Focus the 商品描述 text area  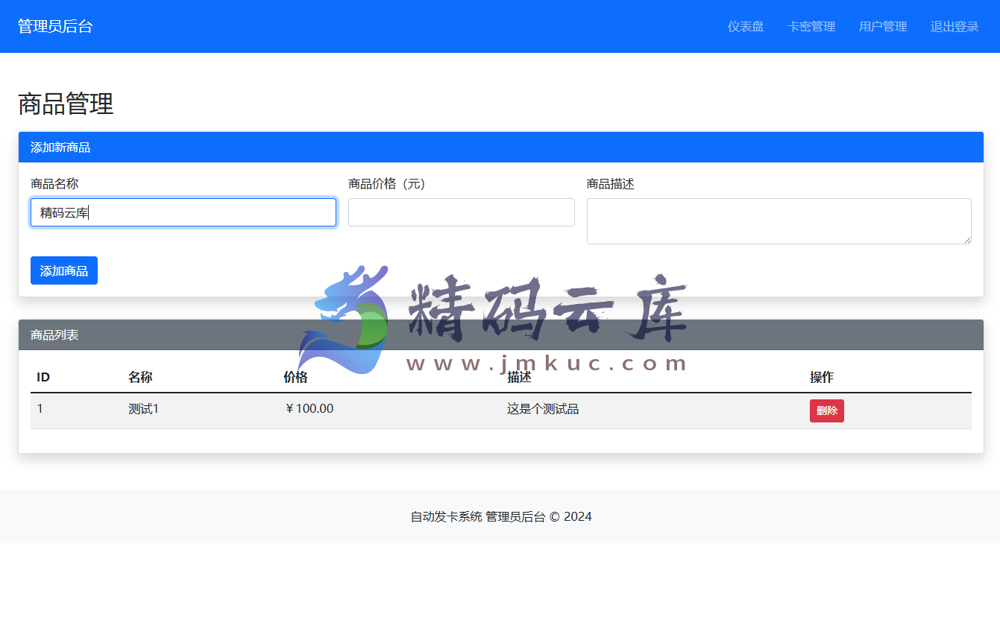click(x=779, y=221)
